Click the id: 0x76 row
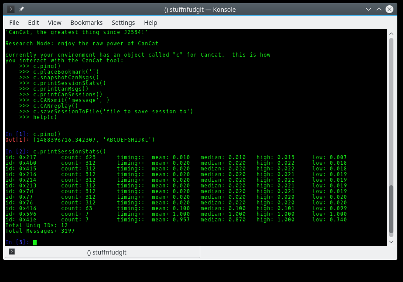Viewport: 403px width, 282px height. point(176,202)
